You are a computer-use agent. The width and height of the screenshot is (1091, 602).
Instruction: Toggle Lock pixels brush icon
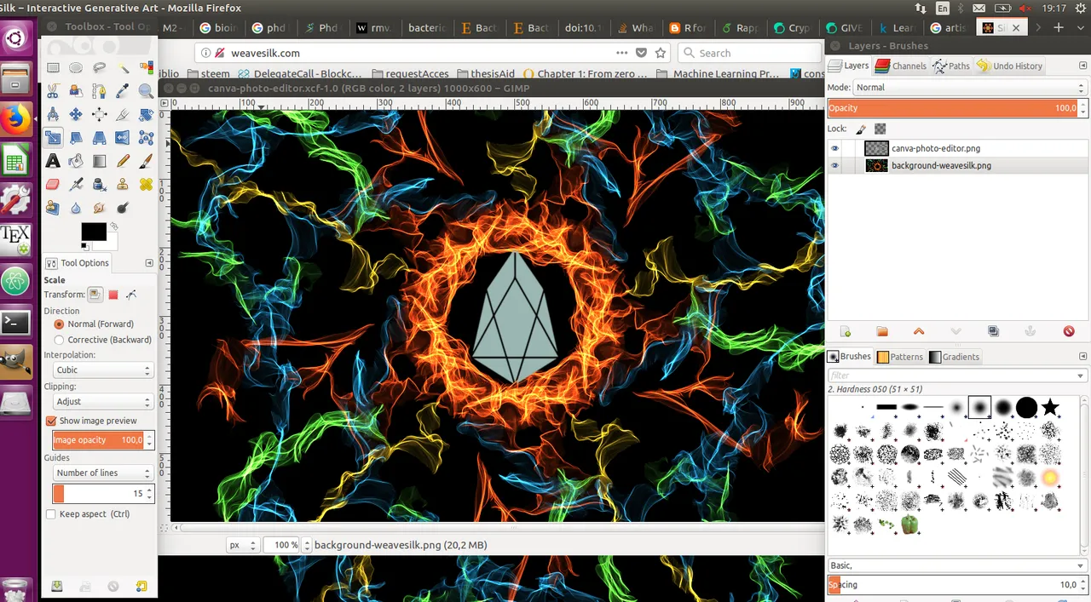point(861,129)
